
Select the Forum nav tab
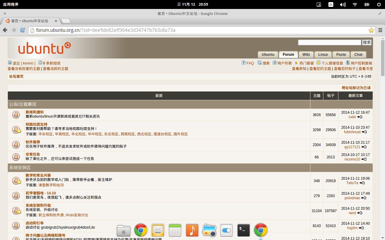point(288,55)
